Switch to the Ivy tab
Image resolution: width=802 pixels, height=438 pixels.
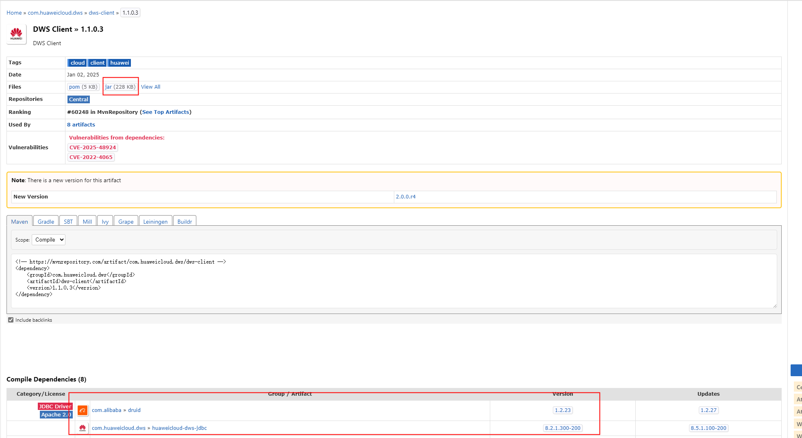point(105,222)
